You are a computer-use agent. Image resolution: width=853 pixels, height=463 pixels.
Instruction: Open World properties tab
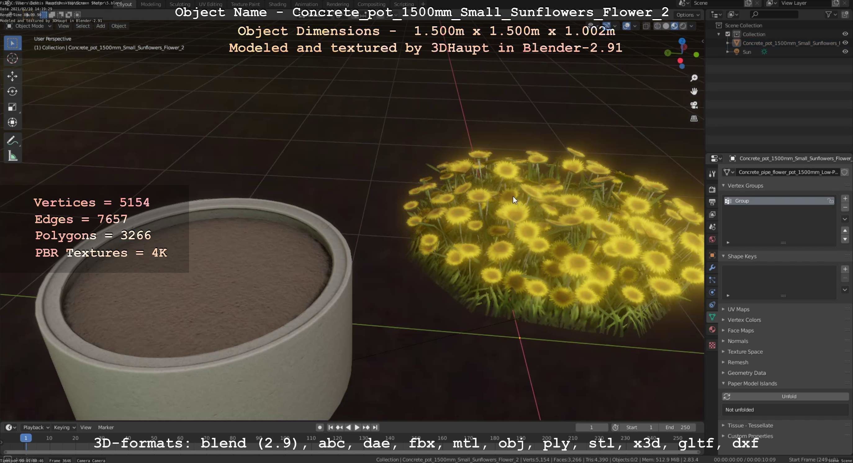point(712,239)
